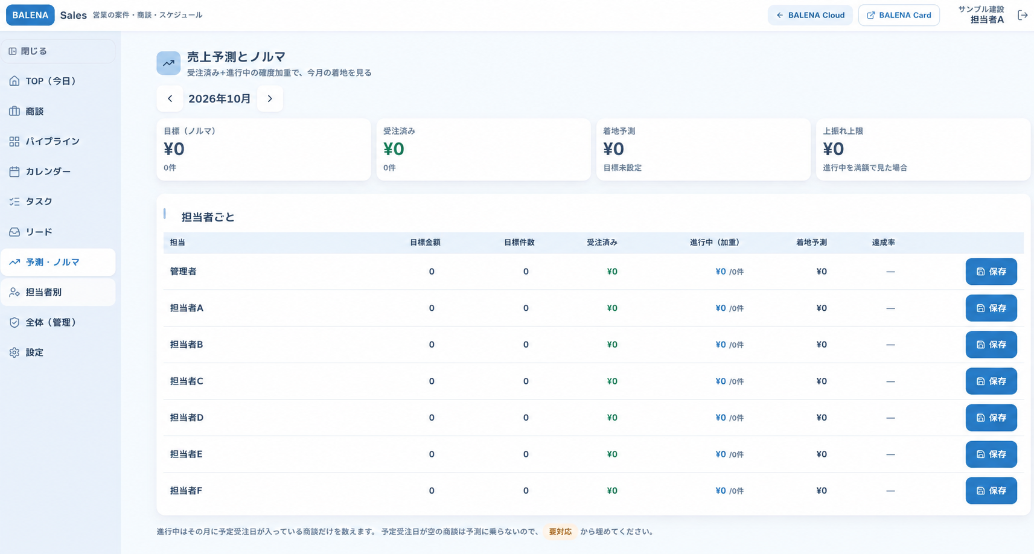Click the TOP (今日) home icon

pos(14,81)
